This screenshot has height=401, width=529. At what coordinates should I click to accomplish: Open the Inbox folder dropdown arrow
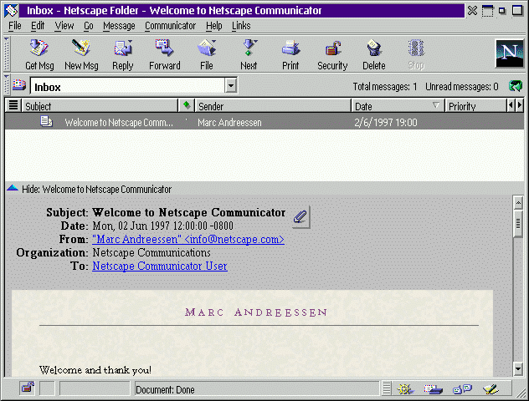tap(231, 85)
